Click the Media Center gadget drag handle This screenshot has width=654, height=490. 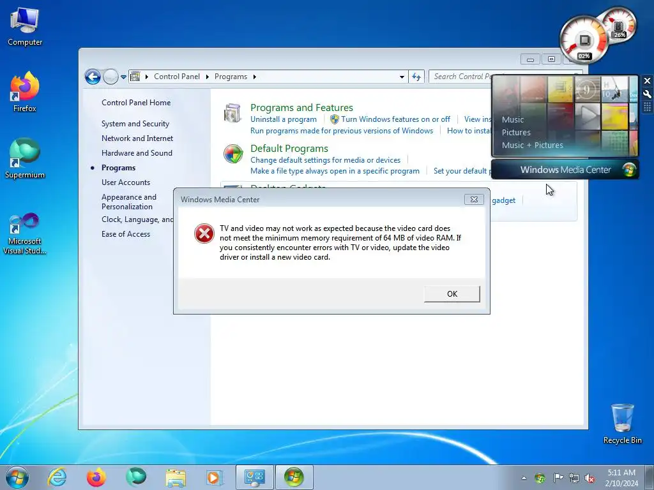(647, 107)
